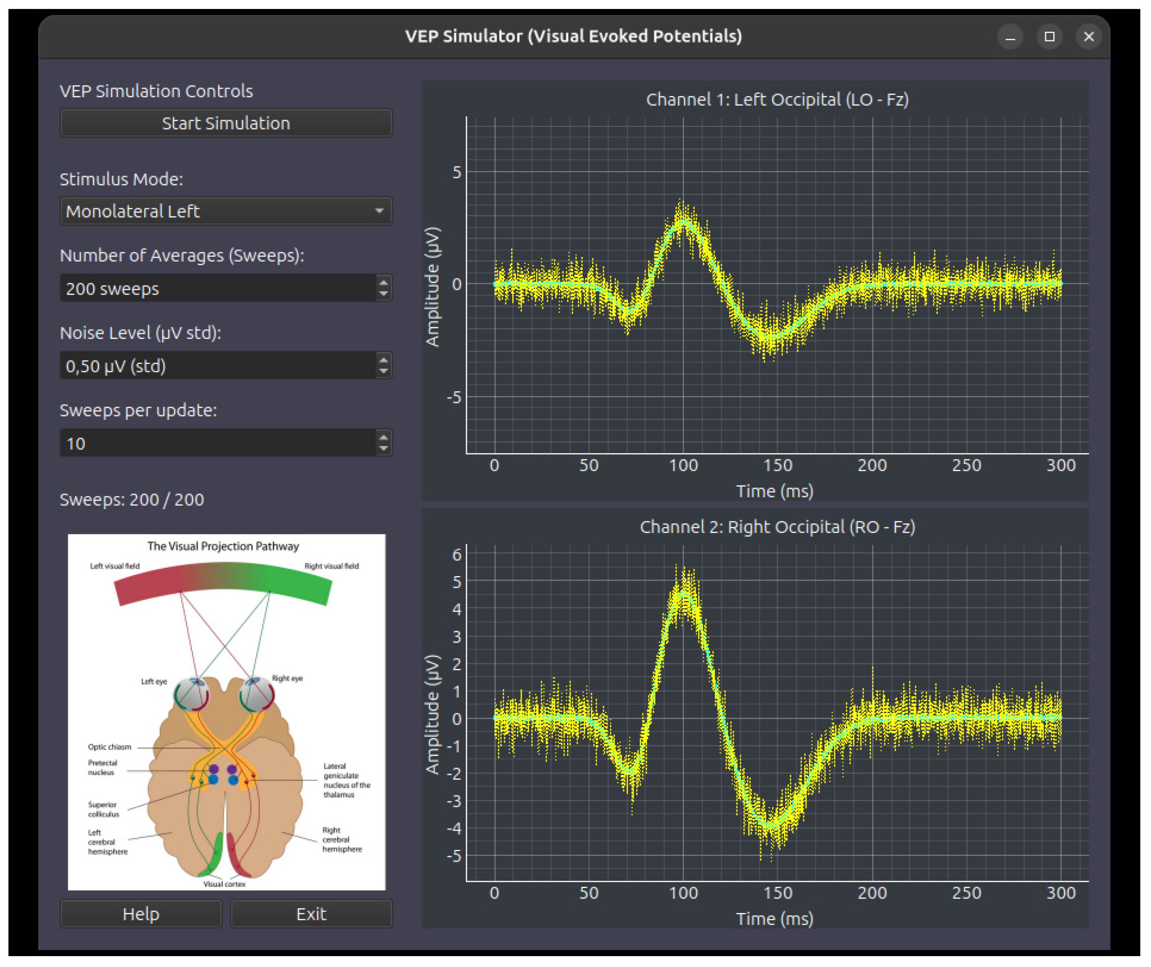Viewport: 1151px width, 967px height.
Task: Click the Sweeps per update field showing 10
Action: point(218,443)
